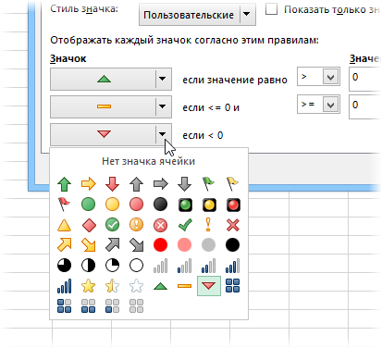Choose the gray up arrow icon

coord(136,184)
